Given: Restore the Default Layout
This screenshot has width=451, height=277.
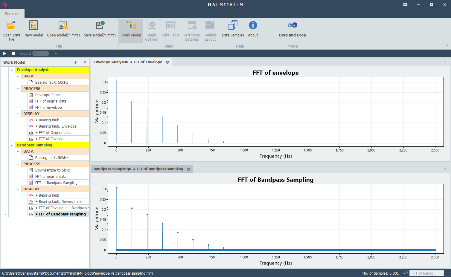Looking at the screenshot, I should 210,30.
